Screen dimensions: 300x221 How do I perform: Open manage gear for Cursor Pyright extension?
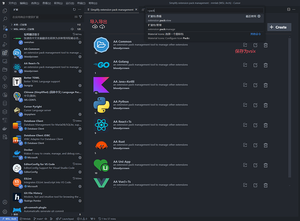(80, 114)
